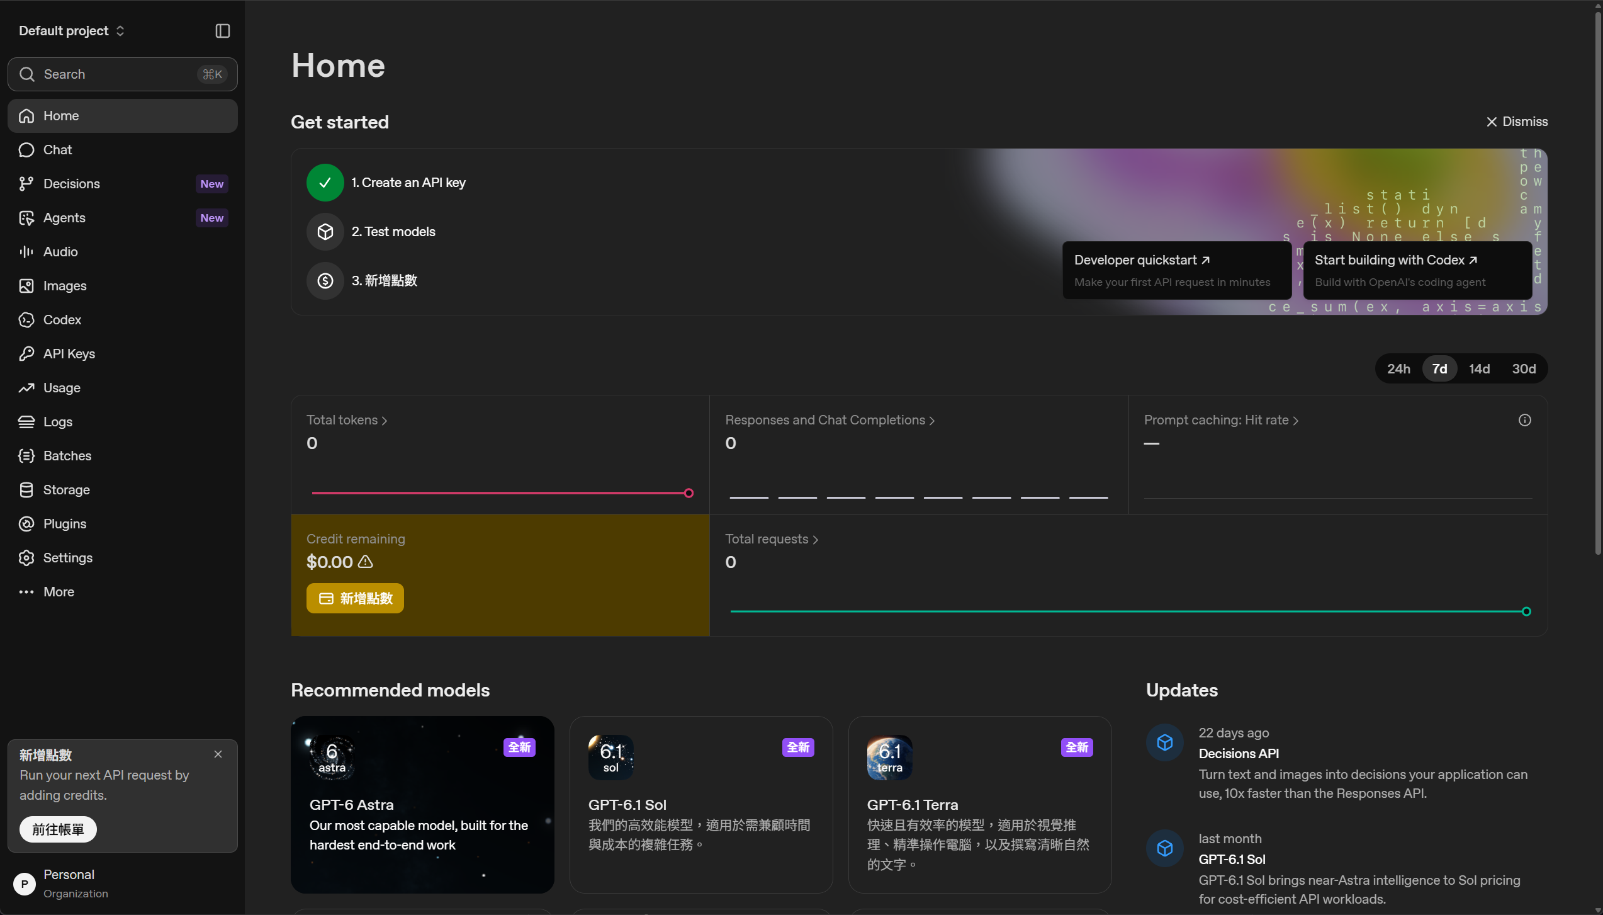Click the warning icon next to $0.00

click(366, 562)
